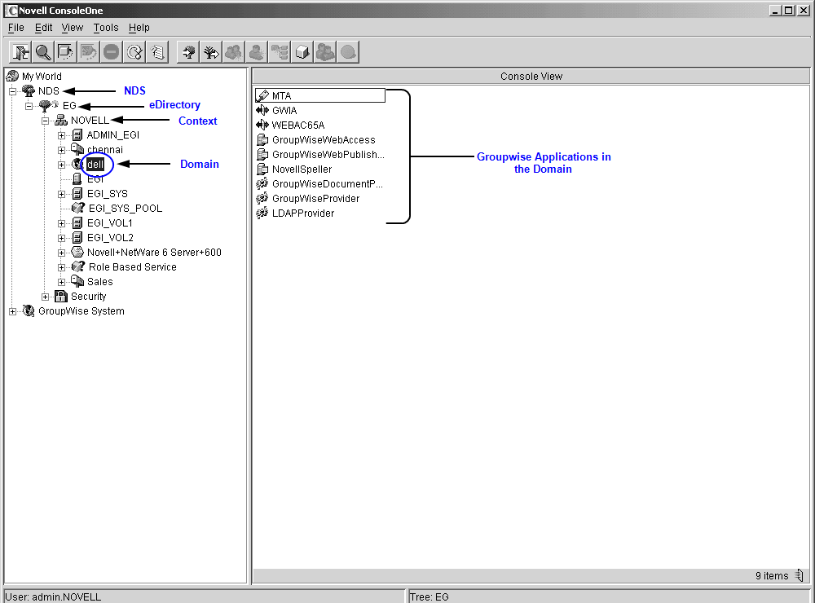The image size is (815, 603).
Task: Click the LDAPProvider gears icon
Action: [x=262, y=213]
